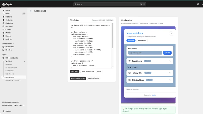Image resolution: width=203 pixels, height=114 pixels.
Task: Select Appearance in the WishList menu
Action: (x=14, y=77)
